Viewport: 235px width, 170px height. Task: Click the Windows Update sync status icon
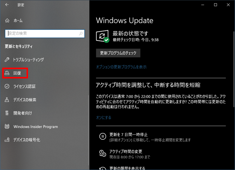[x=102, y=37]
